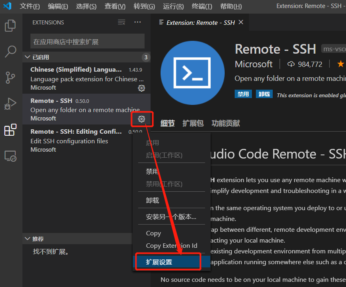The image size is (346, 287).
Task: Open the Search view in activity bar
Action: (10, 52)
